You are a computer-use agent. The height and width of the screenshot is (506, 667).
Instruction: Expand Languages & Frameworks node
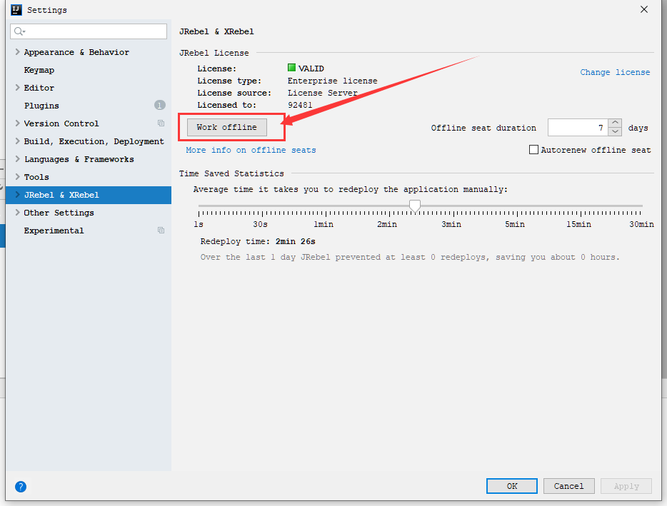click(x=17, y=159)
